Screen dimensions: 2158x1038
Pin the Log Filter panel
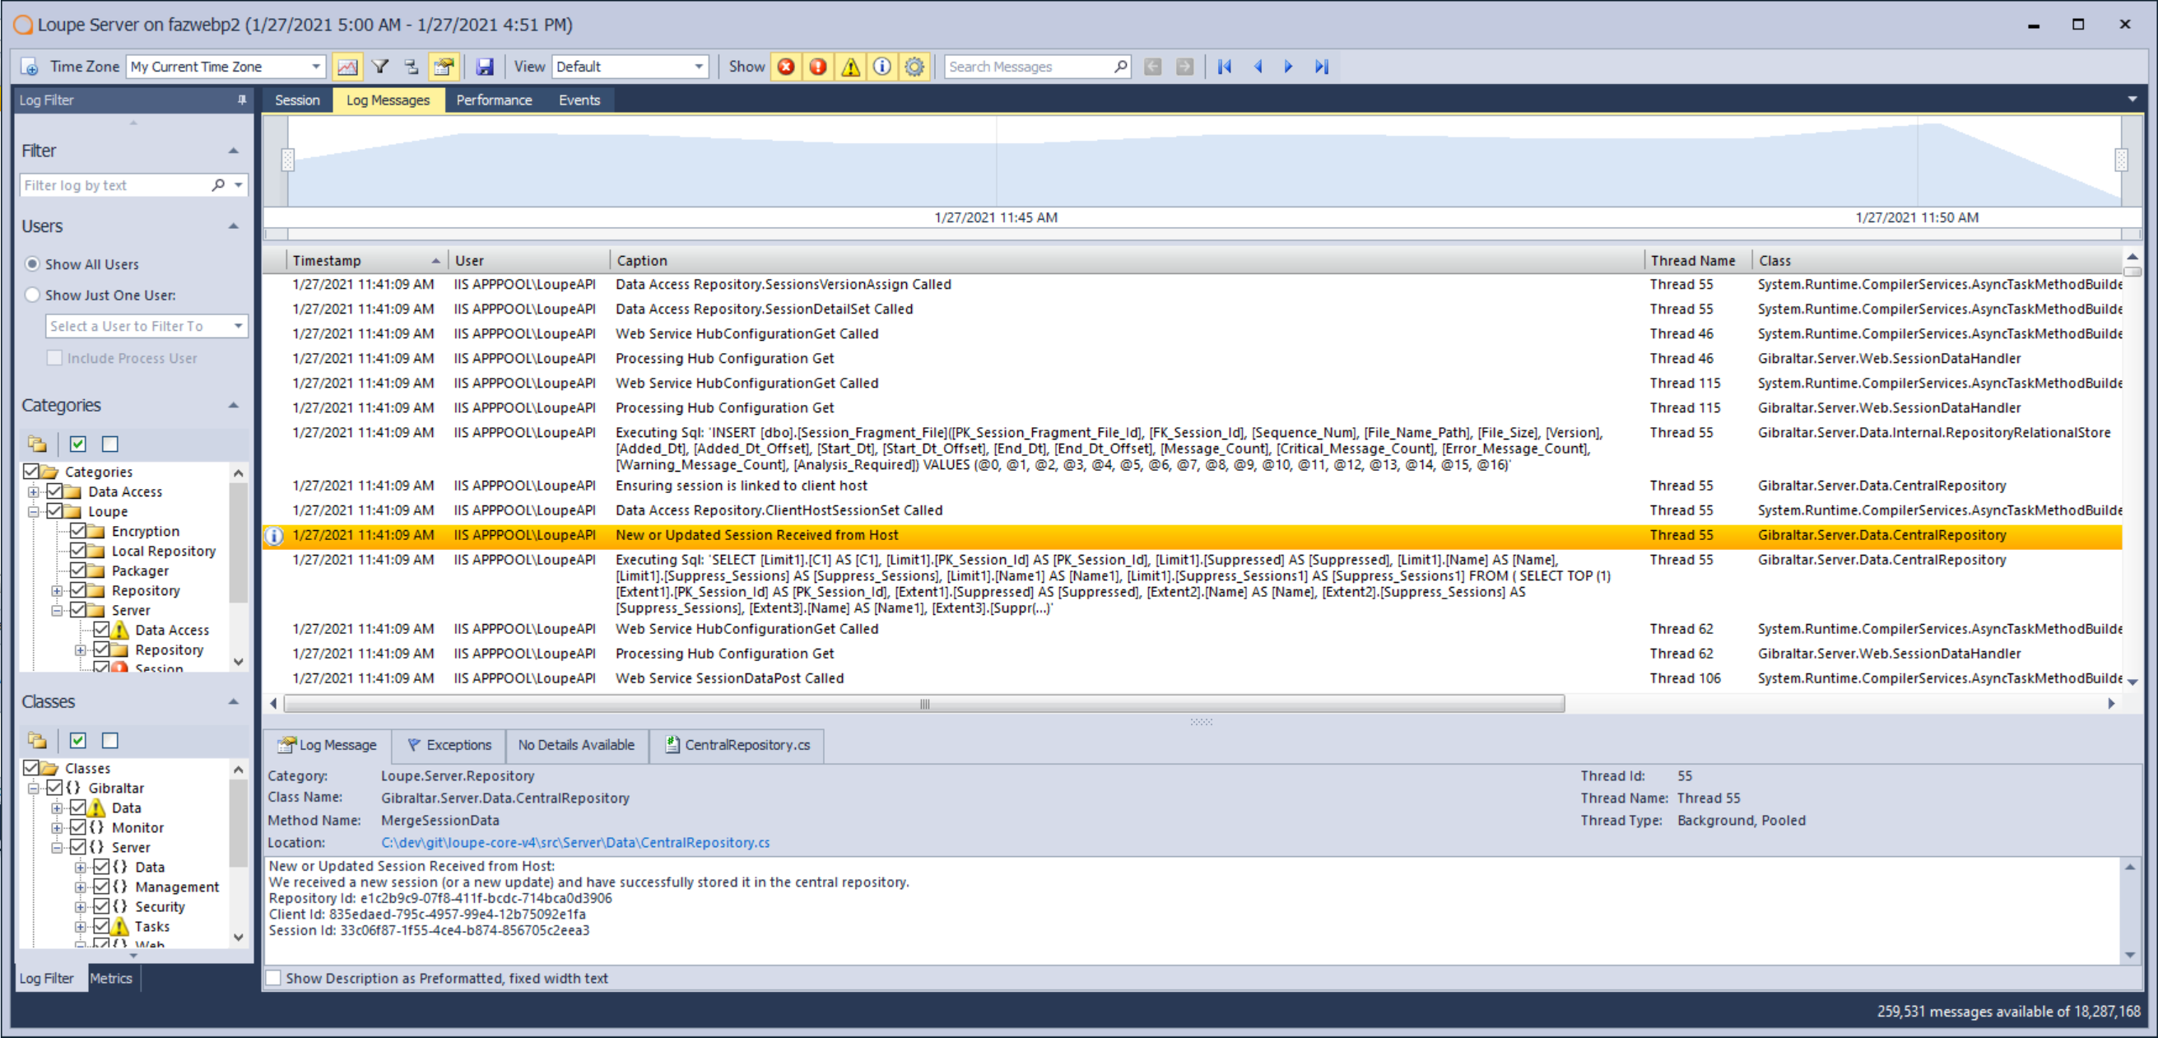tap(242, 100)
